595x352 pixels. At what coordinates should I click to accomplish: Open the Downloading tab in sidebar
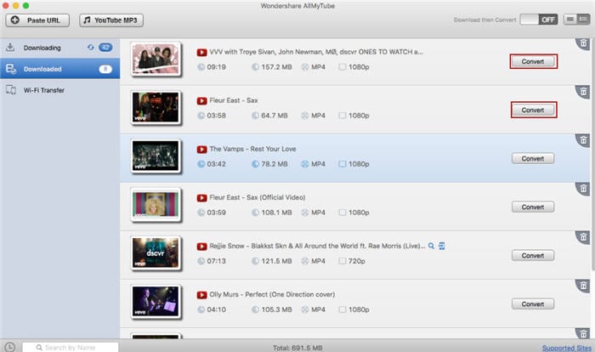60,48
